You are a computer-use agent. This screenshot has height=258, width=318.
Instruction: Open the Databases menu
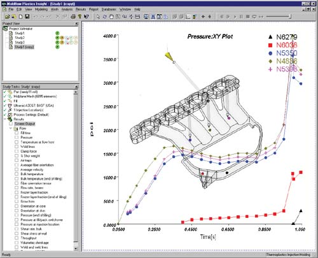[109, 10]
